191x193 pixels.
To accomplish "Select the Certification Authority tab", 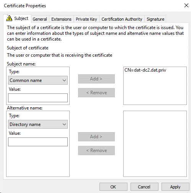I will [x=122, y=19].
